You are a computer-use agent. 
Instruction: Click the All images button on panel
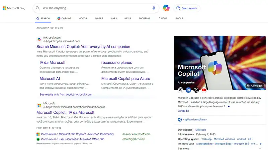255,86
